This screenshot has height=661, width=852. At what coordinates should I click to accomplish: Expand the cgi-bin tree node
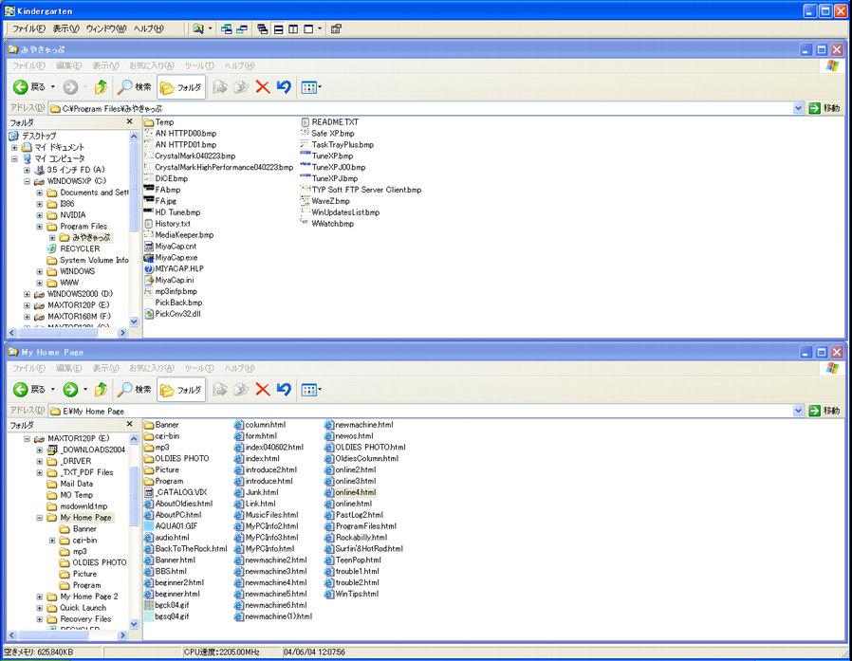tap(52, 541)
